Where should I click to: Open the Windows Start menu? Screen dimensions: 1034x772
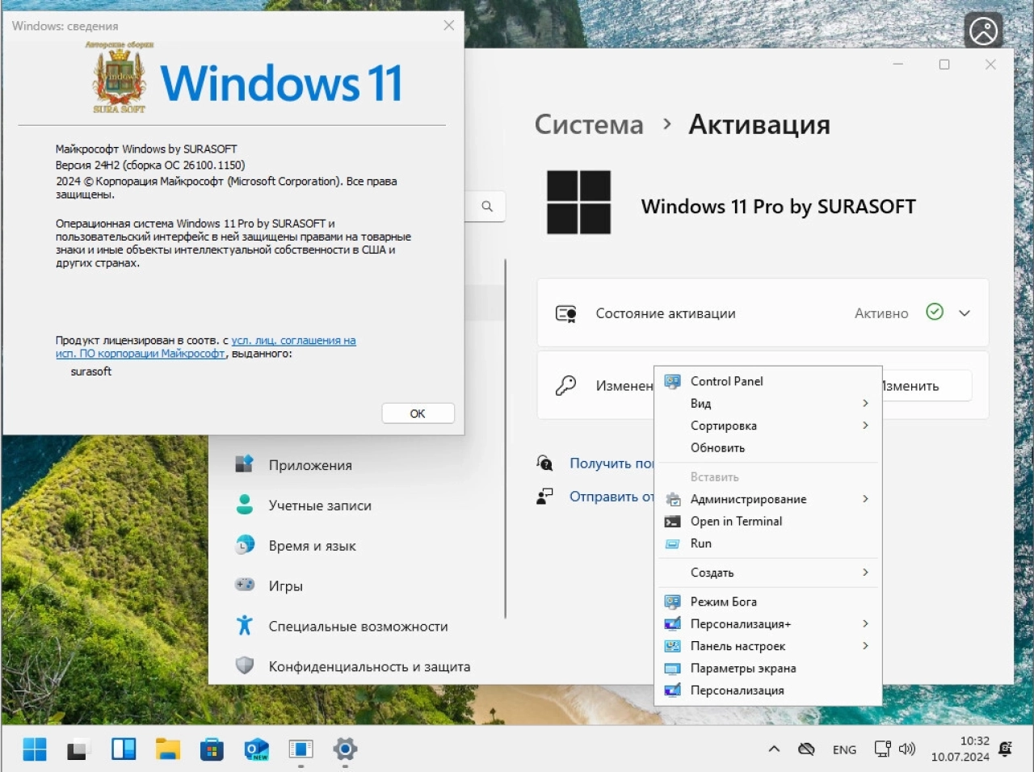[35, 749]
